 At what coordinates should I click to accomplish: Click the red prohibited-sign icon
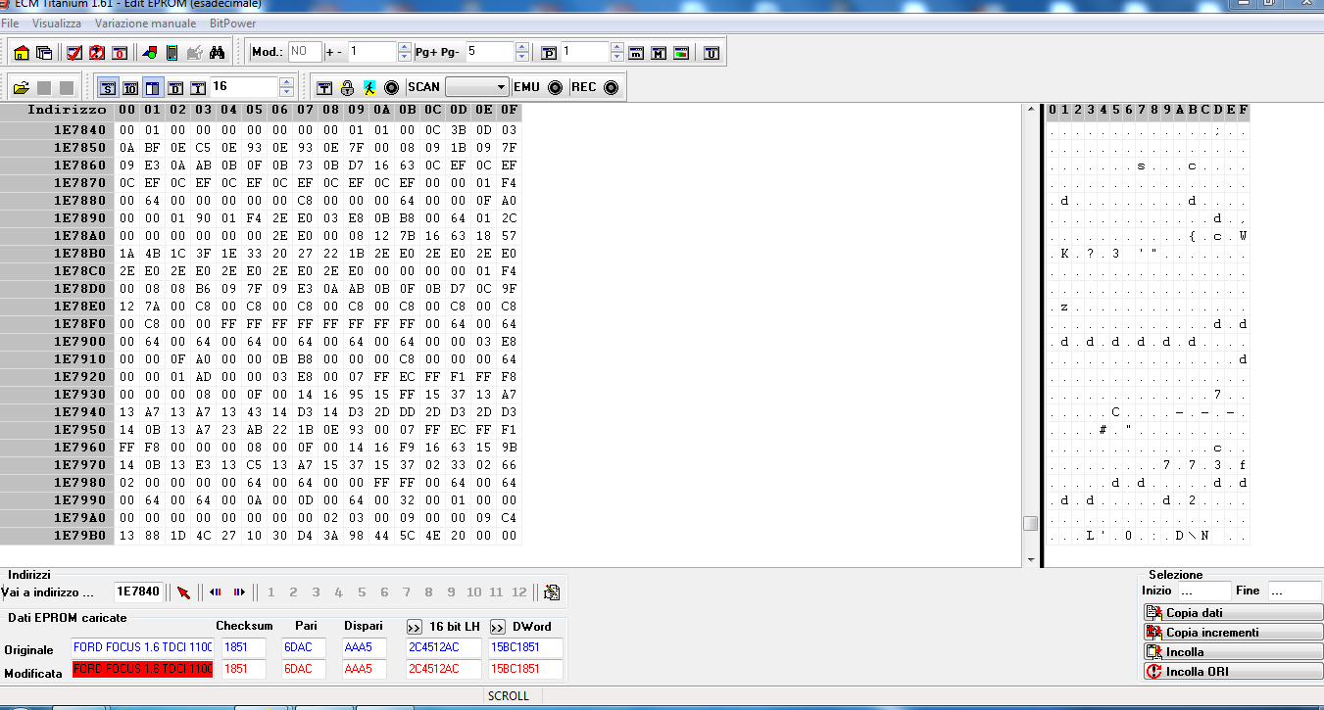tap(97, 52)
